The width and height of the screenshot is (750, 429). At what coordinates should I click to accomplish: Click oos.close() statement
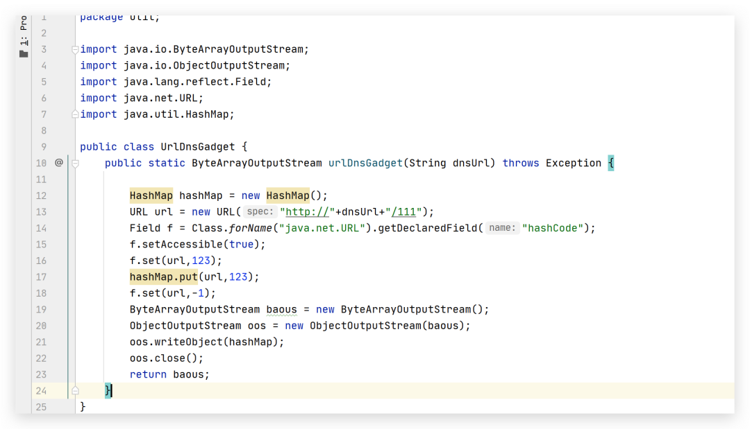pos(167,358)
